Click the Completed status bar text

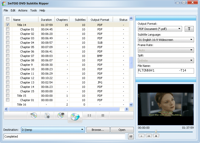coord(11,136)
